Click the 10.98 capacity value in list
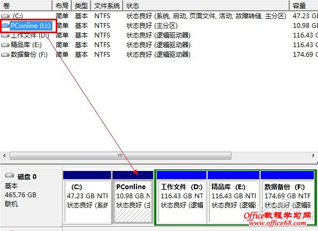 point(305,26)
